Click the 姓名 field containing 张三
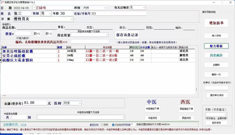 [22, 14]
